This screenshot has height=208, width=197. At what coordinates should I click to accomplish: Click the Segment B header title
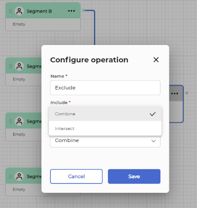coord(39,11)
